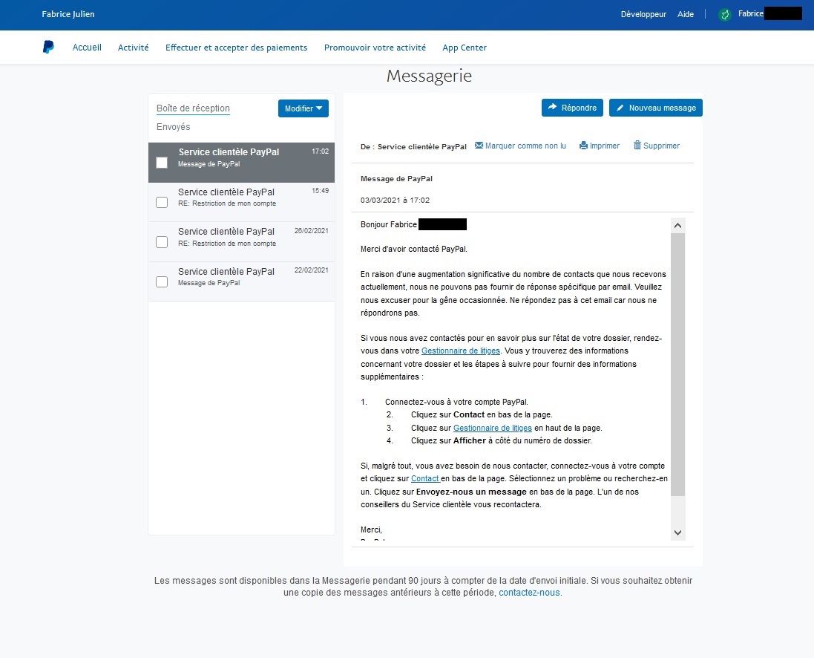Screen dimensions: 814x658
Task: Click the Contact link in message
Action: pyautogui.click(x=426, y=479)
